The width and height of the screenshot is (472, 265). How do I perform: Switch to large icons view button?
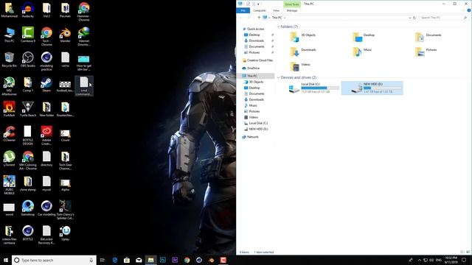(468, 252)
